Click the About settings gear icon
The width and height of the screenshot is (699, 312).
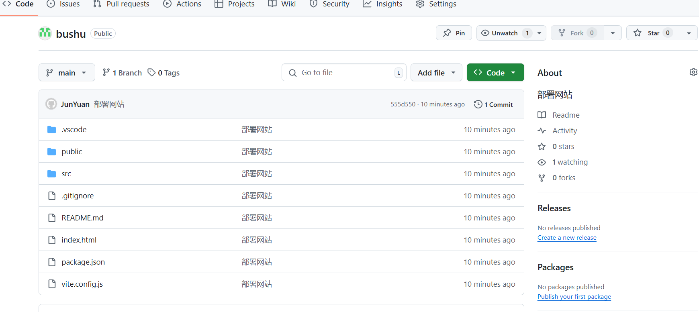point(693,72)
